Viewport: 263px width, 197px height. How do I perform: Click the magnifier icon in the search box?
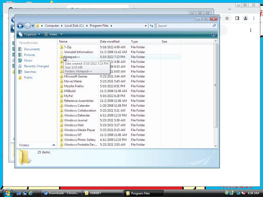point(214,26)
